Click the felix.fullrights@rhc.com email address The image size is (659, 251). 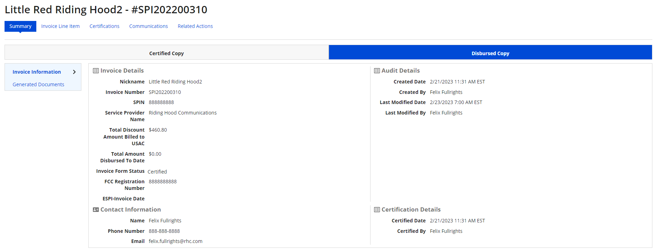coord(176,241)
